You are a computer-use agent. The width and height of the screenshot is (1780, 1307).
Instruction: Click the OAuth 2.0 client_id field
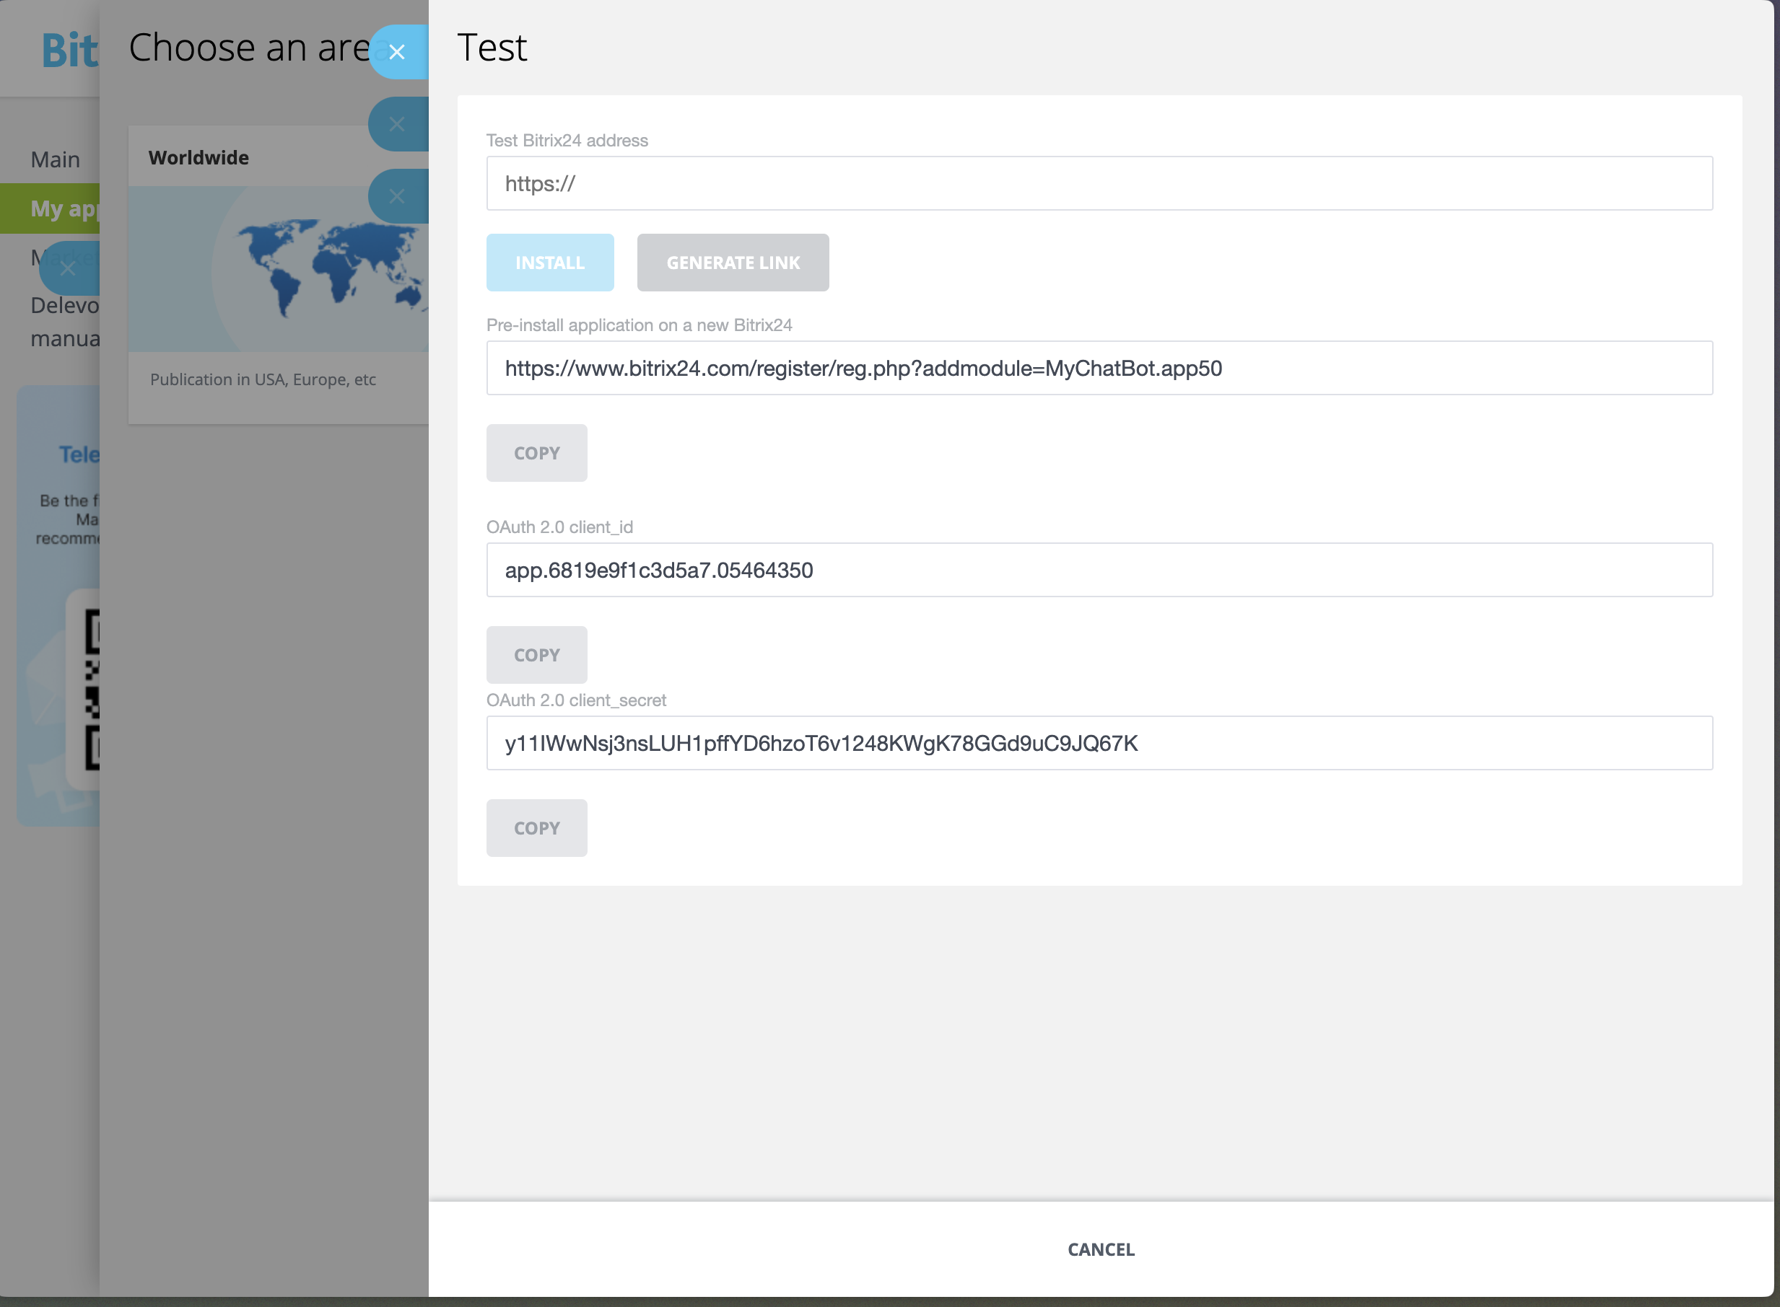pyautogui.click(x=1099, y=570)
